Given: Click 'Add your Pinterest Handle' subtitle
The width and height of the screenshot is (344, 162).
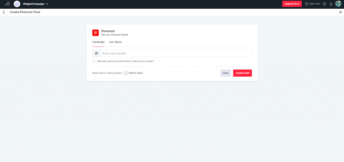Looking at the screenshot, I should point(115,35).
